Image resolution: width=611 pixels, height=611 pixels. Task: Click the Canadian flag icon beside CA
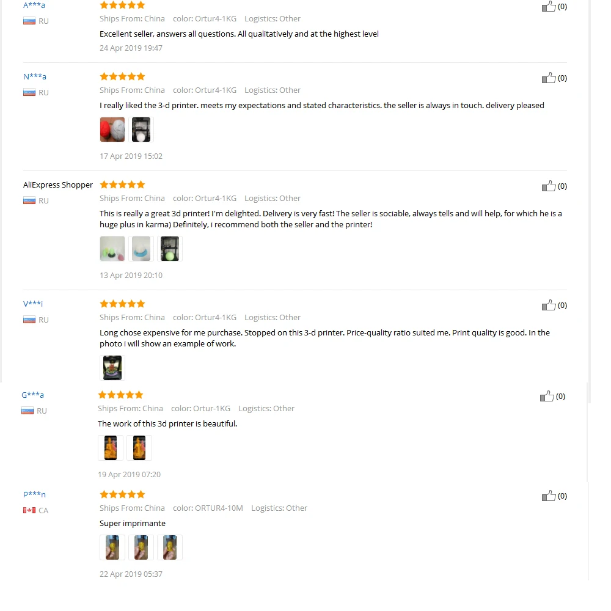[x=29, y=510]
